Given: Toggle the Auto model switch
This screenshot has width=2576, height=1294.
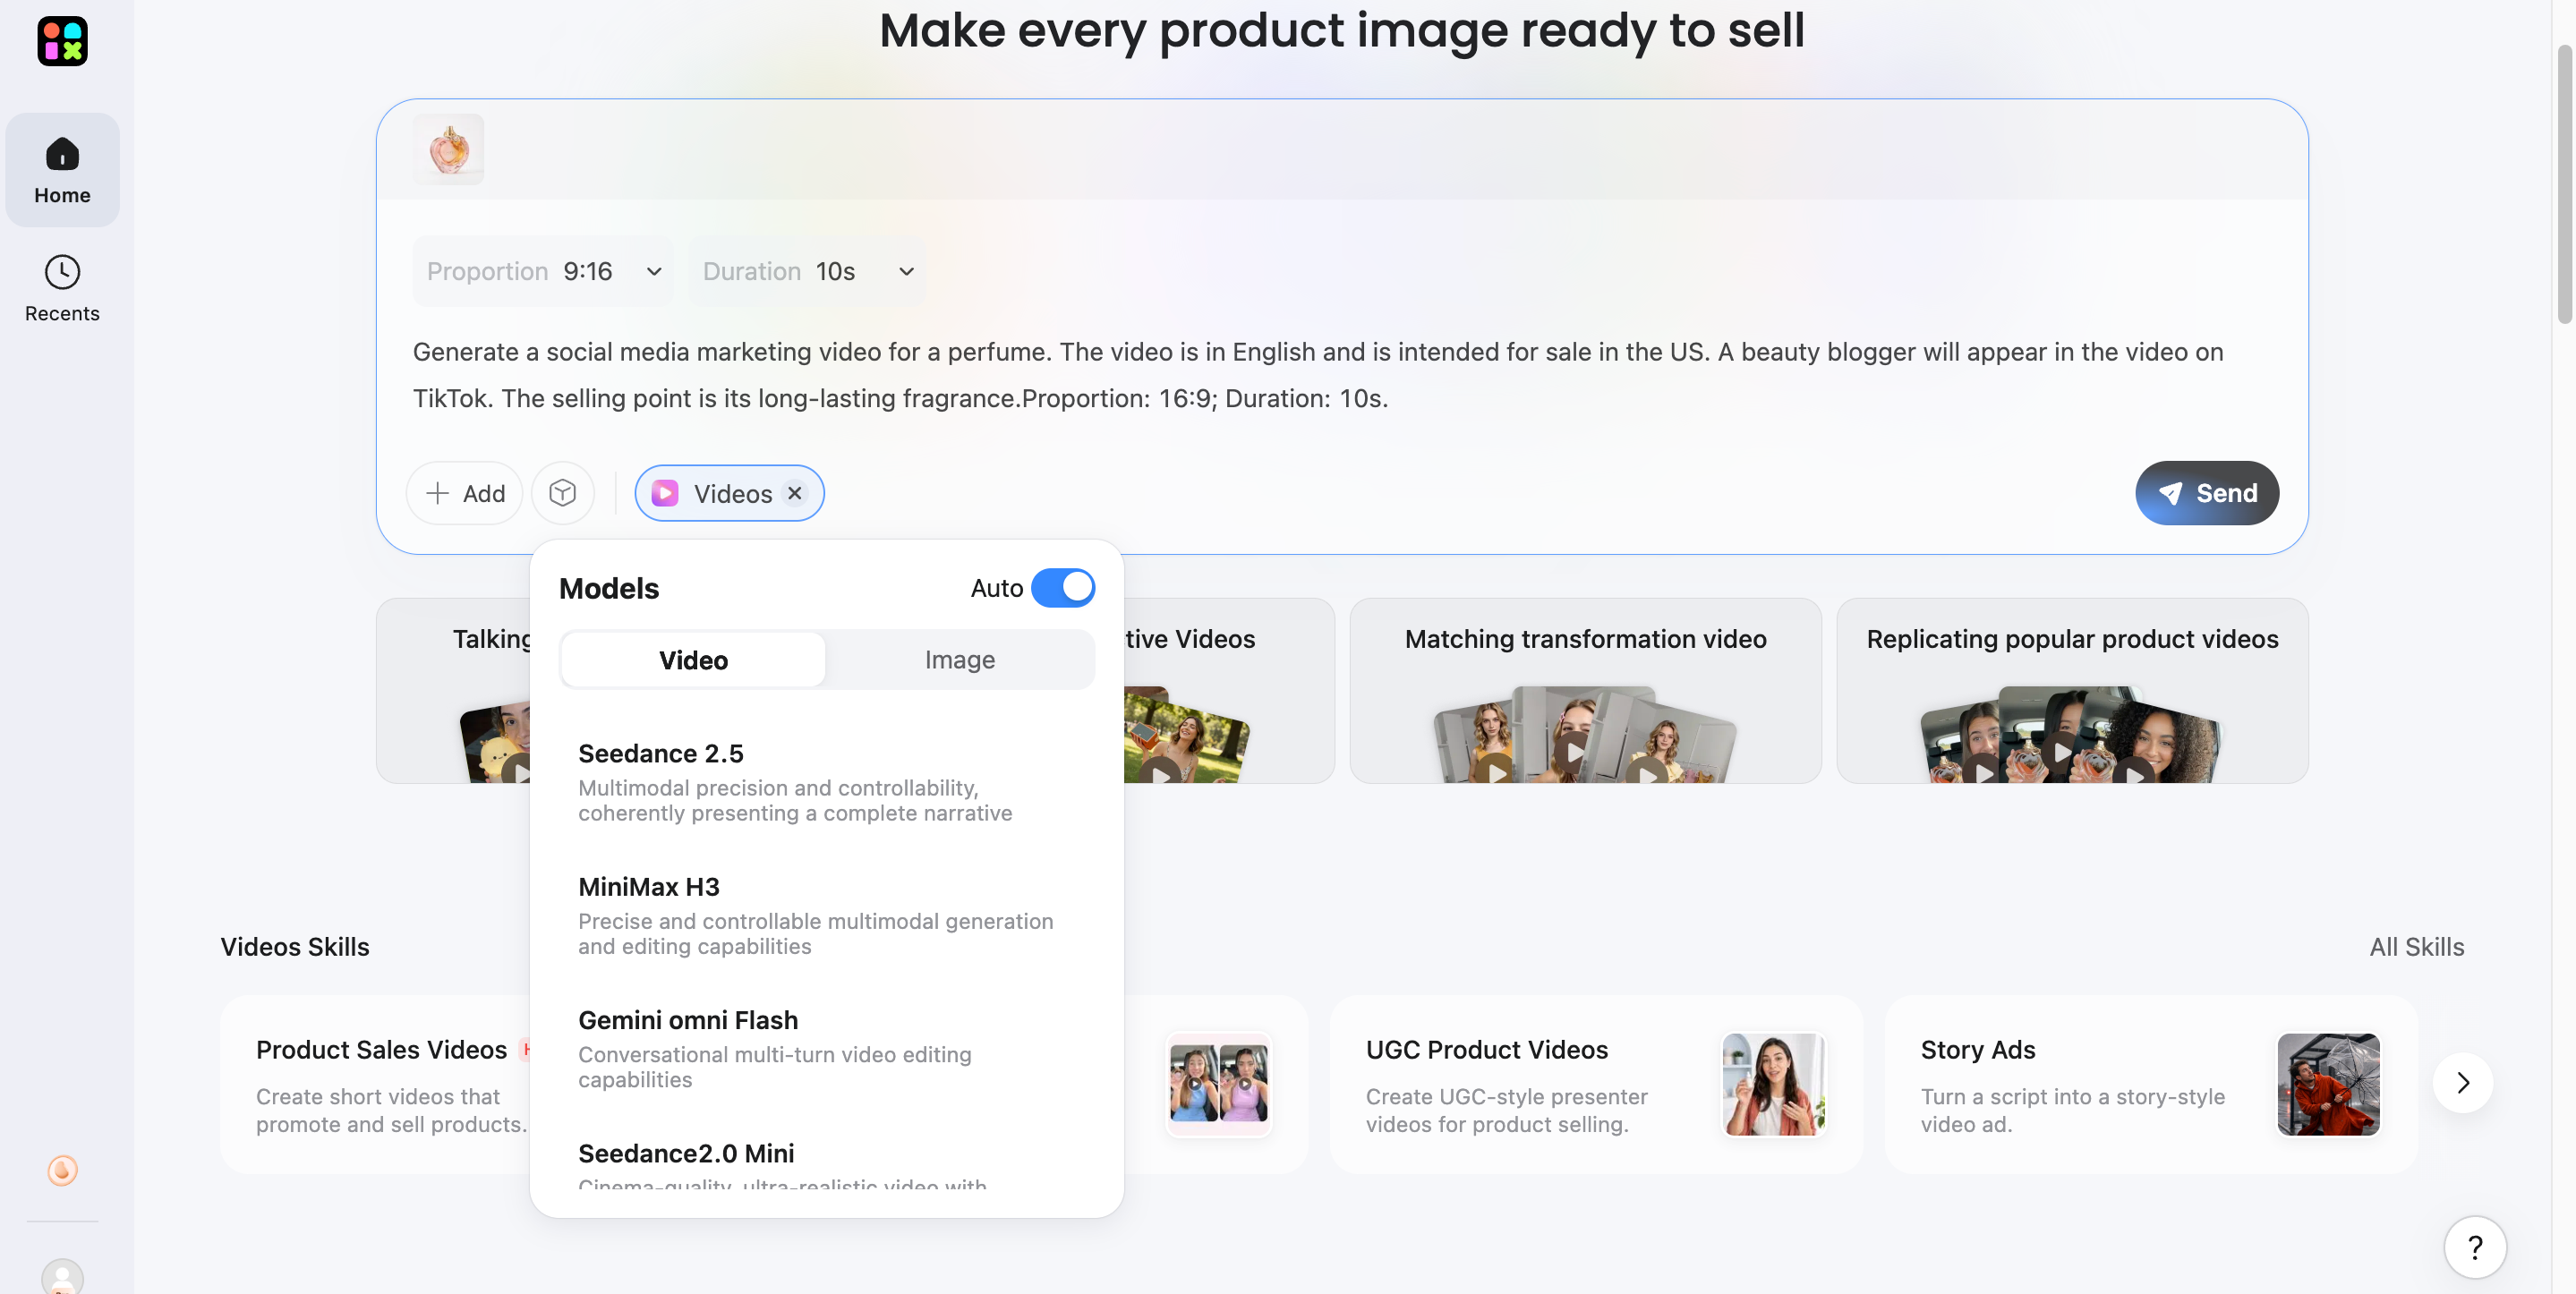Looking at the screenshot, I should (x=1063, y=588).
